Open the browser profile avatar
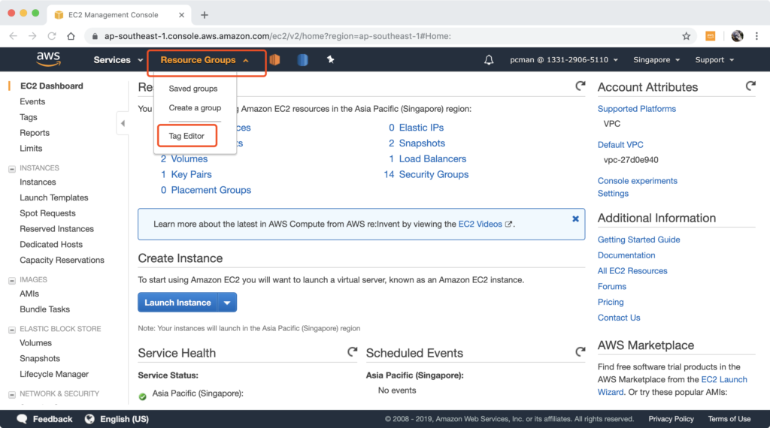This screenshot has height=428, width=770. pyautogui.click(x=737, y=36)
